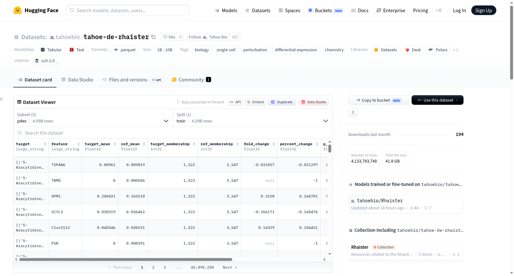Image resolution: width=514 pixels, height=276 pixels.
Task: Go to page 3 of the viewer
Action: tap(164, 267)
